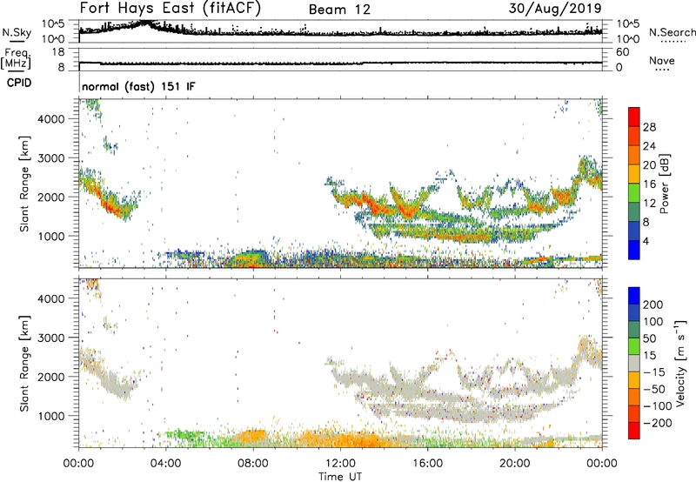This screenshot has width=696, height=482.
Task: Click the '12' value on the power colorbar
Action: [649, 203]
